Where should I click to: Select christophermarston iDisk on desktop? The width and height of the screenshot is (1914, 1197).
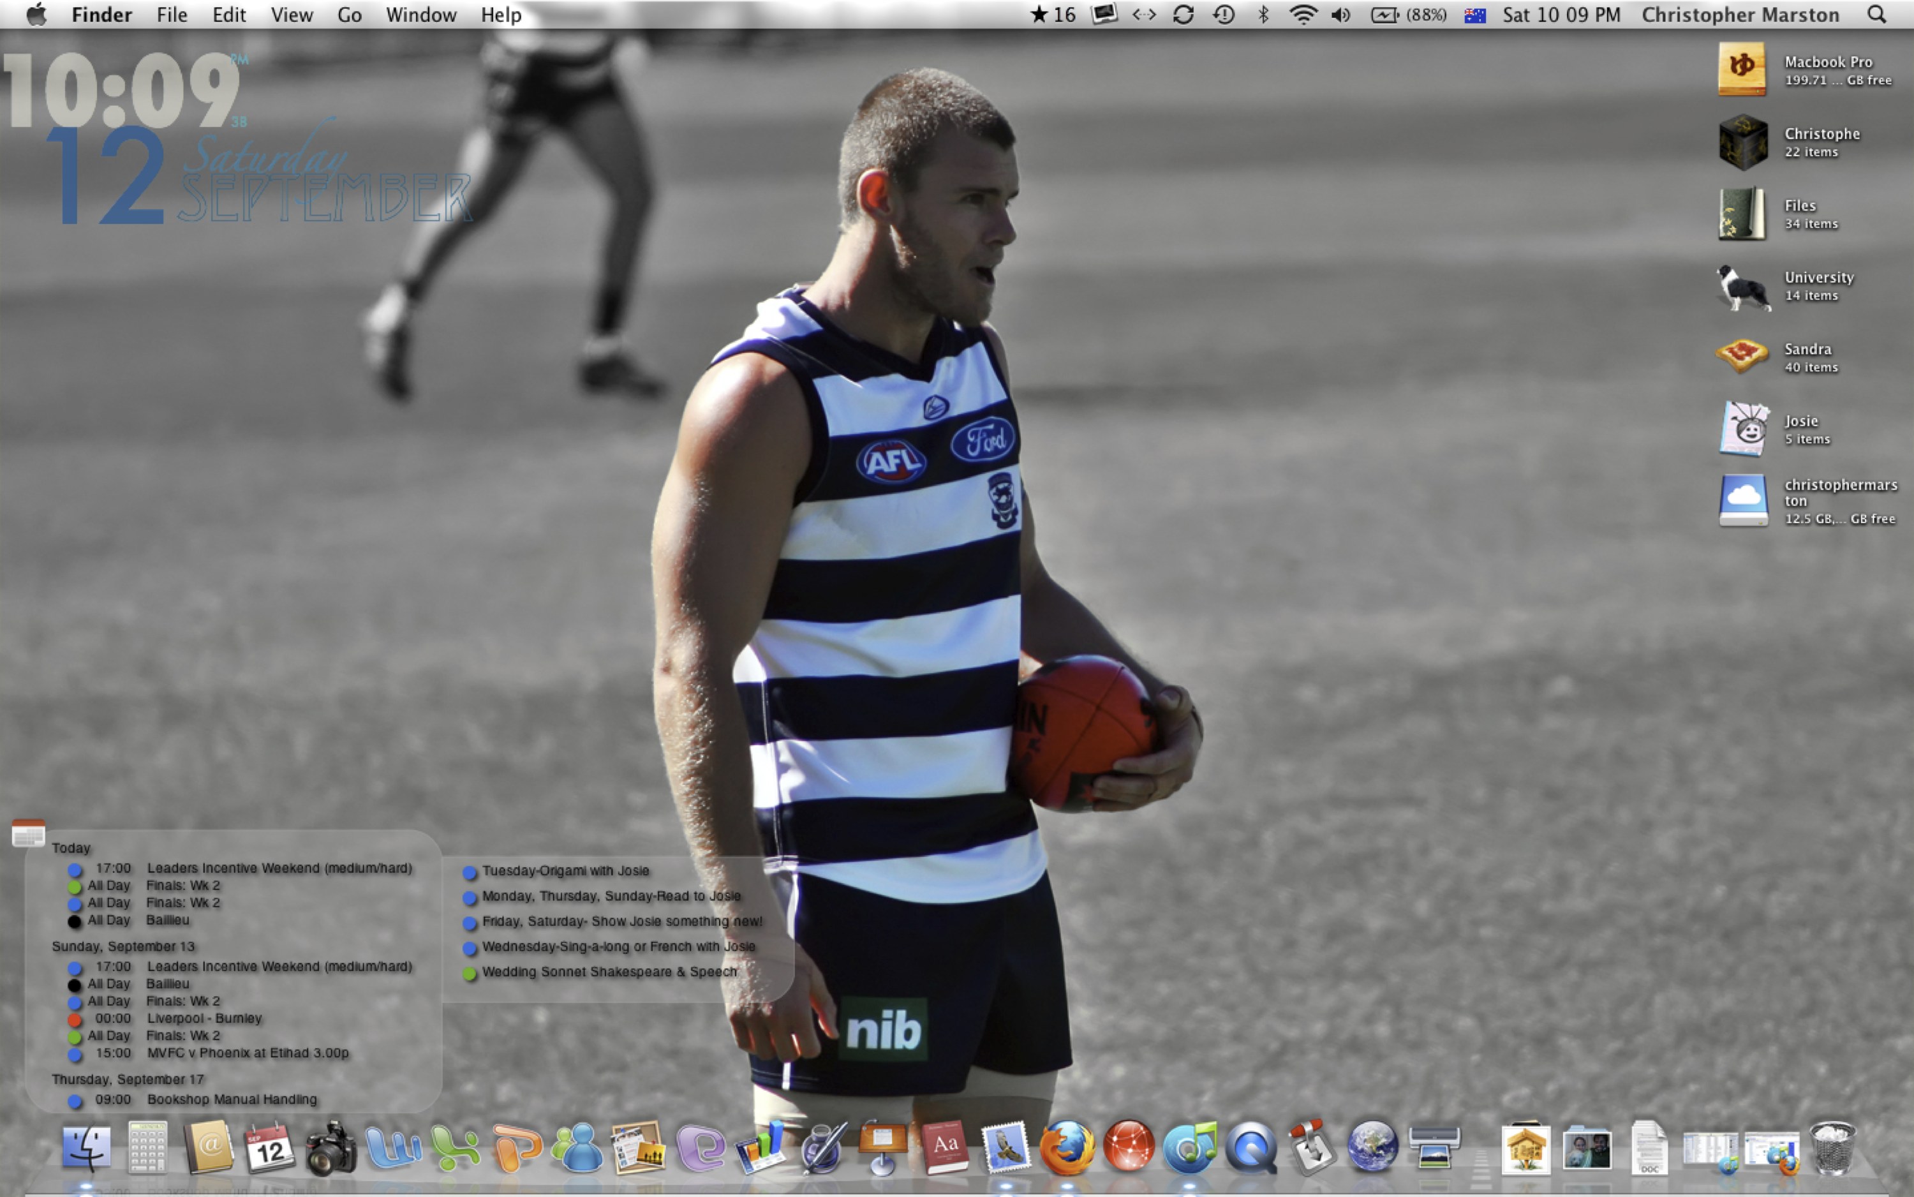click(x=1742, y=500)
